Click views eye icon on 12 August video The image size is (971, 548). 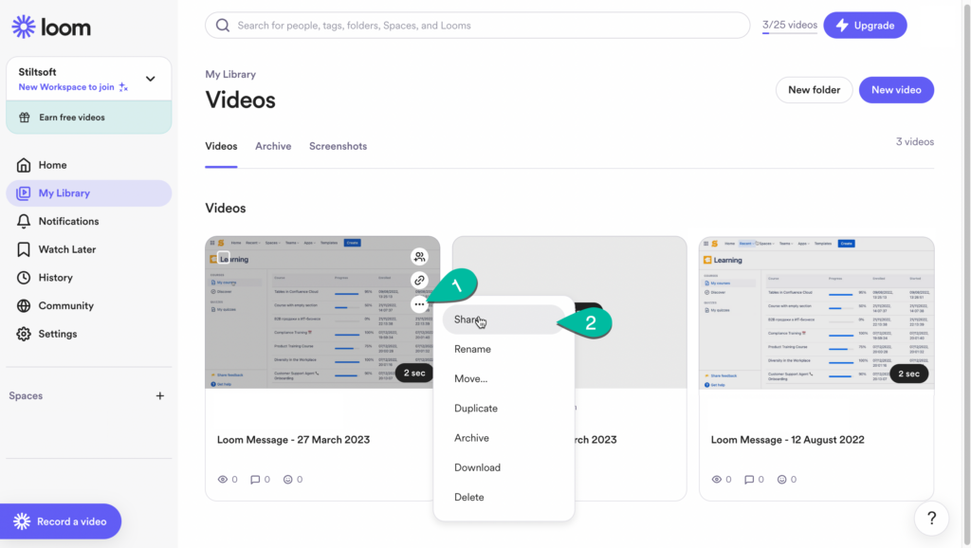(717, 480)
